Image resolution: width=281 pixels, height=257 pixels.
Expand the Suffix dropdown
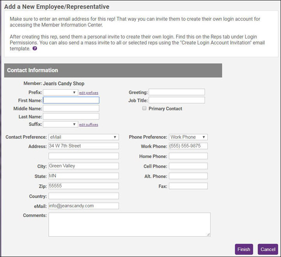(60, 124)
